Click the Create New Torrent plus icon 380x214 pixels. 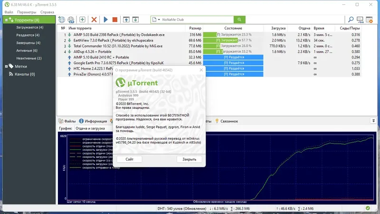pos(82,19)
